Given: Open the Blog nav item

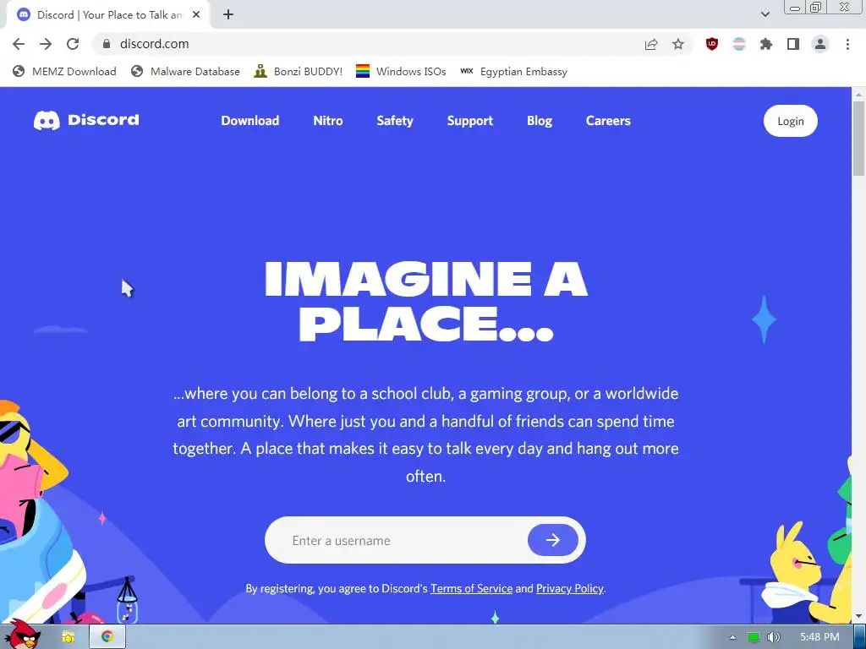Looking at the screenshot, I should [x=540, y=120].
